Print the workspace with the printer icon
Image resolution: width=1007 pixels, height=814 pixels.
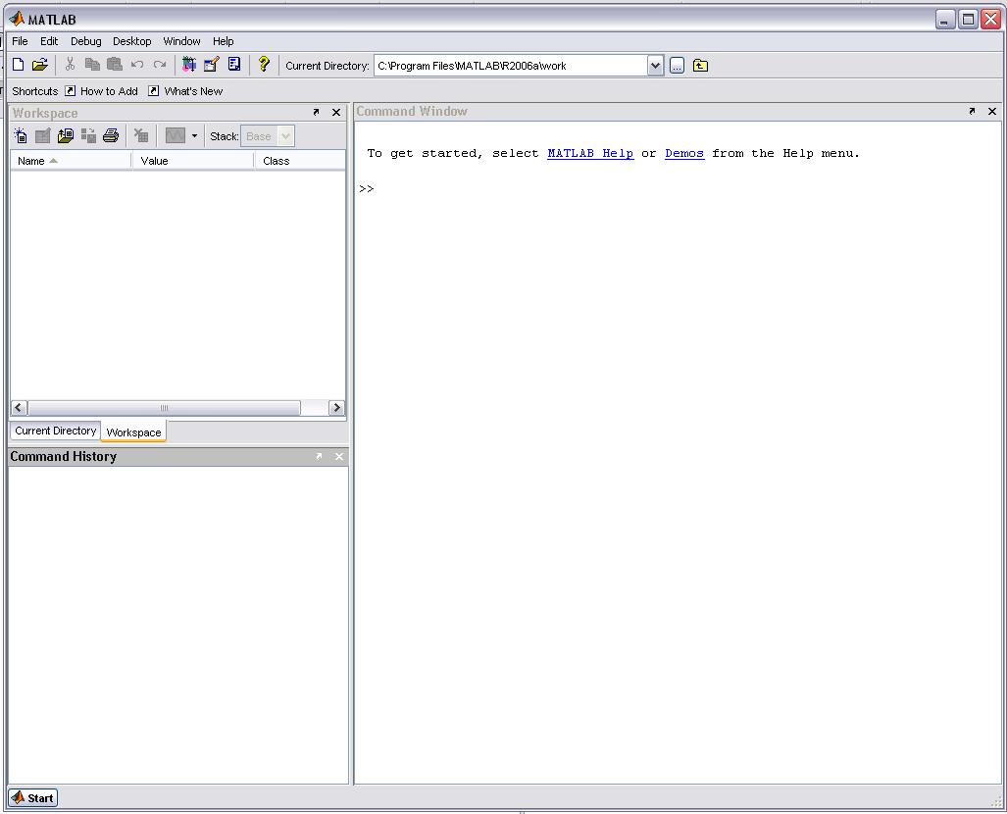111,135
